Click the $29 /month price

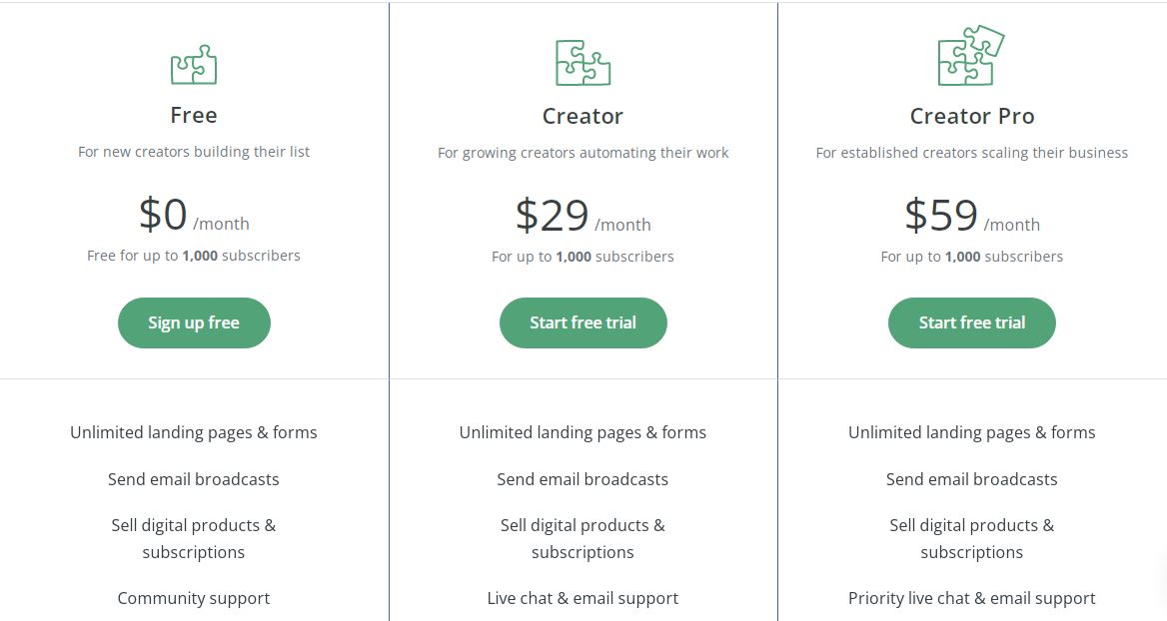tap(583, 216)
